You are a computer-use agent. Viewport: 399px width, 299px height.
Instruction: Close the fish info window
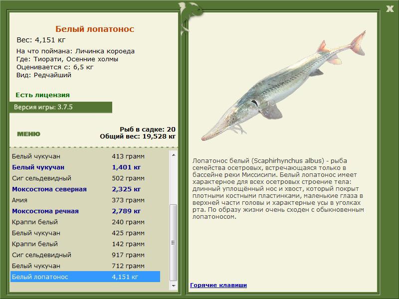click(x=390, y=9)
